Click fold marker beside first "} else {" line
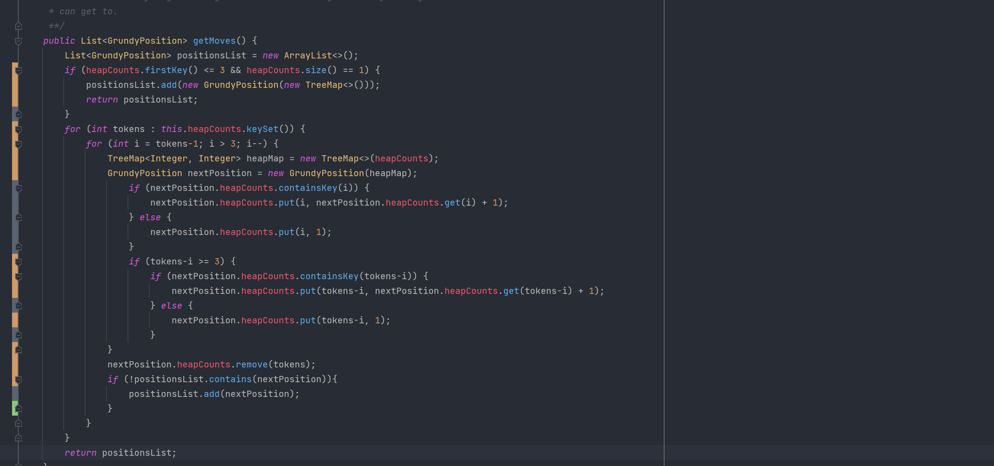 point(19,218)
